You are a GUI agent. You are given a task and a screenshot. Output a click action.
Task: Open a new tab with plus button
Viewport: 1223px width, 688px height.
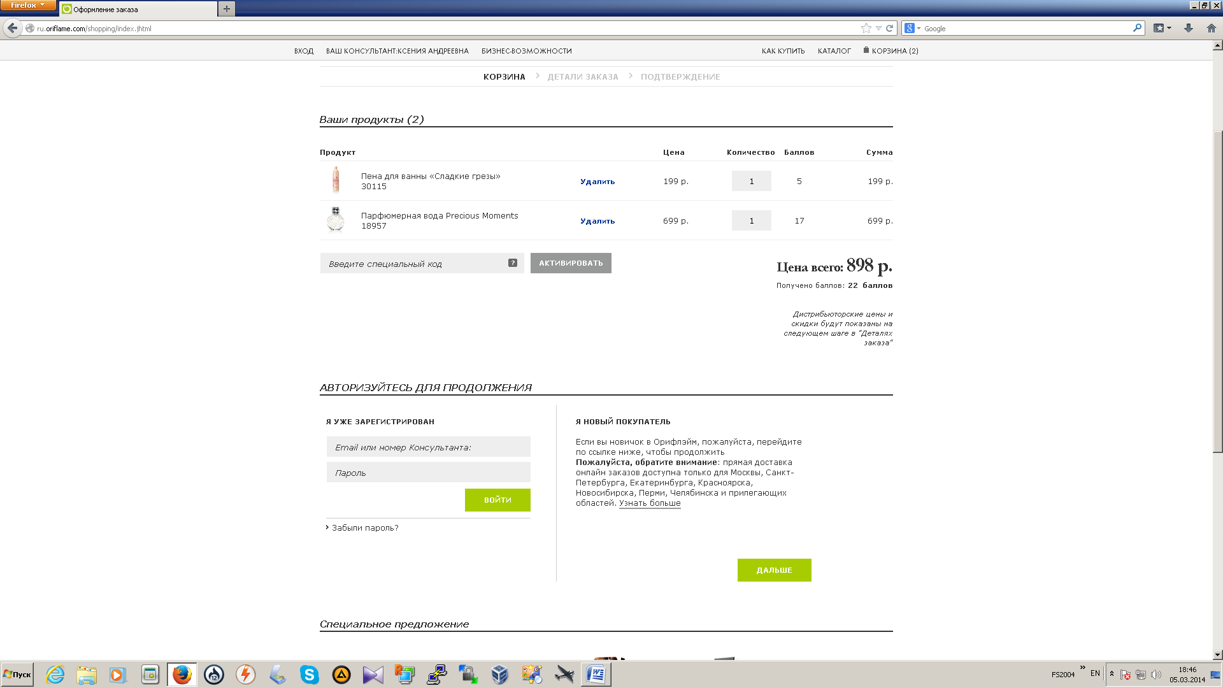[x=226, y=9]
